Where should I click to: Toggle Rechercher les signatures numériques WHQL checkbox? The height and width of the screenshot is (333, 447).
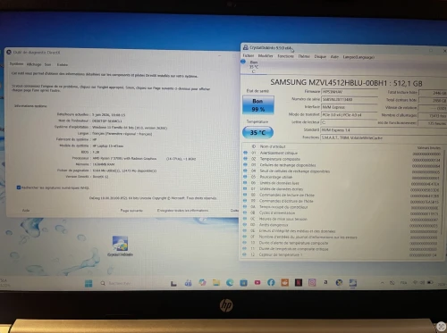pyautogui.click(x=19, y=187)
